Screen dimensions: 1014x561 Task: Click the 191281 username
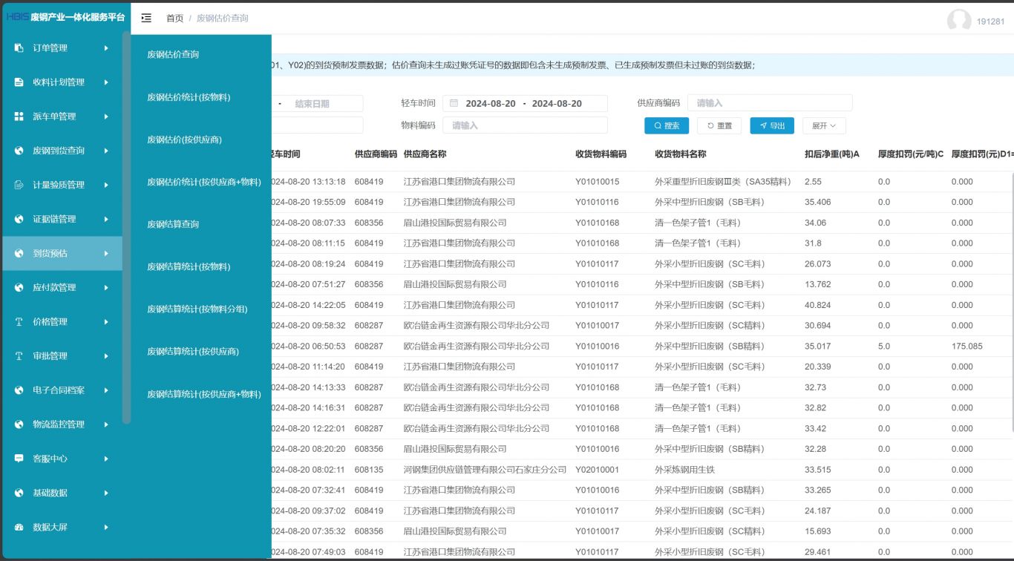point(990,22)
